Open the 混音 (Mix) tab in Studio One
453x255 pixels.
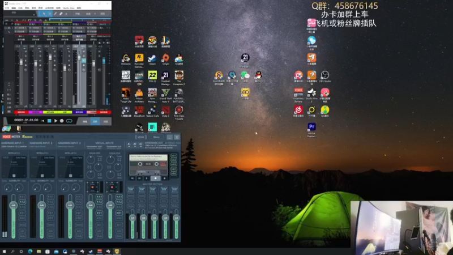[95, 121]
